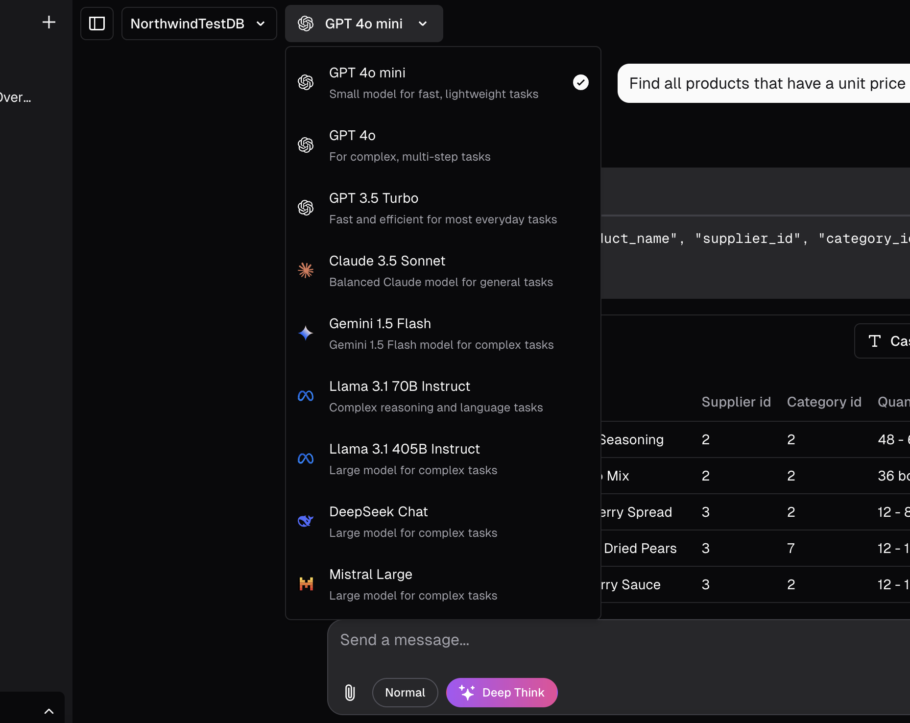Click the Category id column header

824,402
